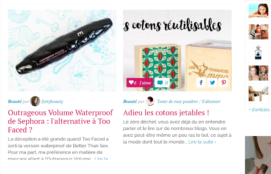Share the article on Facebook
Image resolution: width=271 pixels, height=174 pixels.
coord(201,83)
